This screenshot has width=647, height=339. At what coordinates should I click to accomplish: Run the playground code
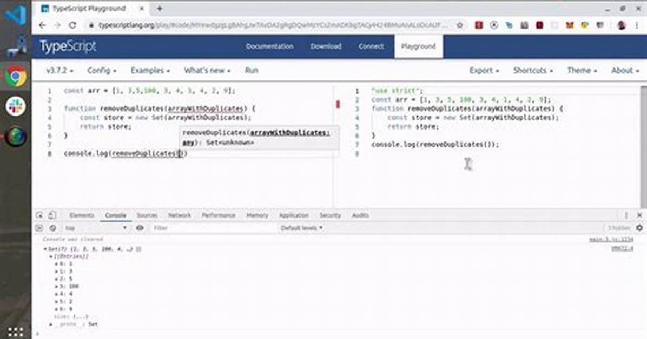pos(252,70)
